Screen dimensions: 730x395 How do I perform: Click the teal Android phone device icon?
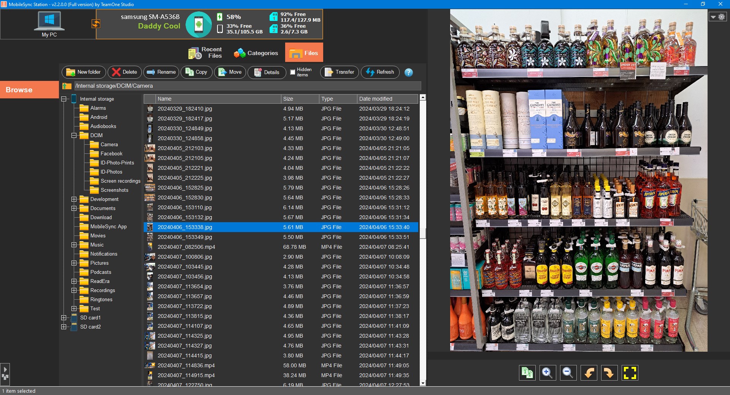pos(198,25)
